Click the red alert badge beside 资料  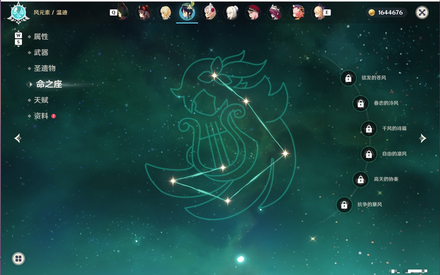coord(54,116)
